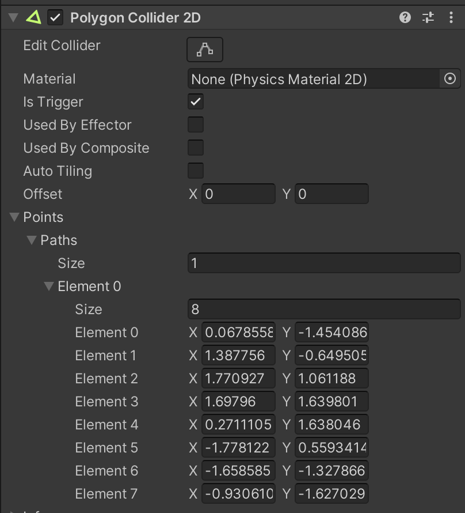Click Y field of point Element 1
465x513 pixels.
pyautogui.click(x=331, y=355)
